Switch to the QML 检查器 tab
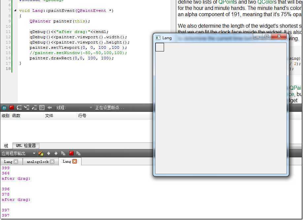Image resolution: width=303 pixels, height=220 pixels. point(26,145)
